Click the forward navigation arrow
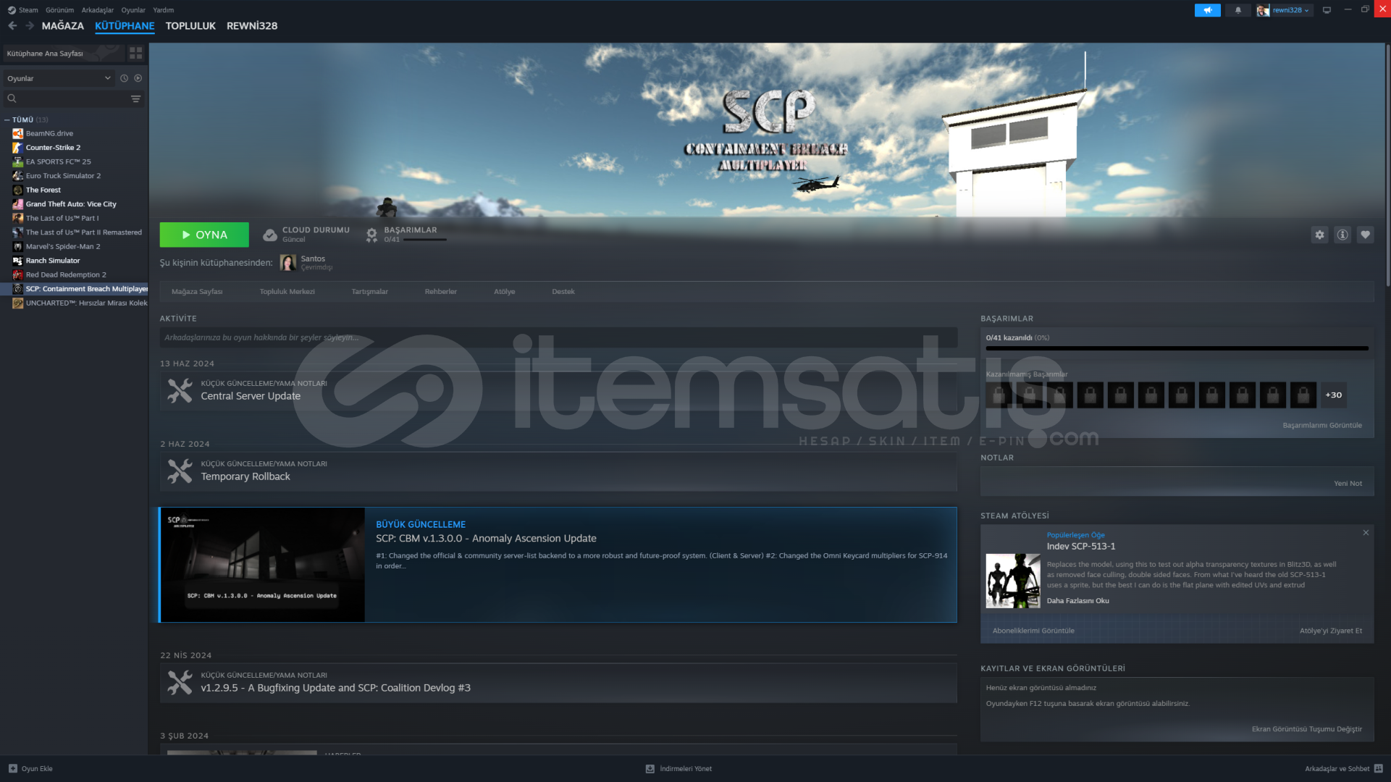This screenshot has height=782, width=1391. (30, 25)
